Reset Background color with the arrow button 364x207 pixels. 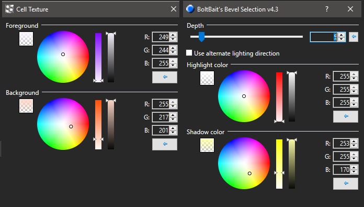[165, 144]
